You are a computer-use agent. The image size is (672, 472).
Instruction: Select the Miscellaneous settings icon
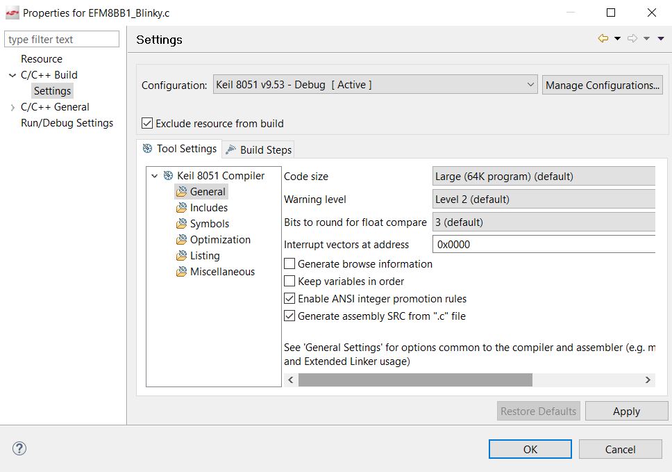tap(180, 271)
